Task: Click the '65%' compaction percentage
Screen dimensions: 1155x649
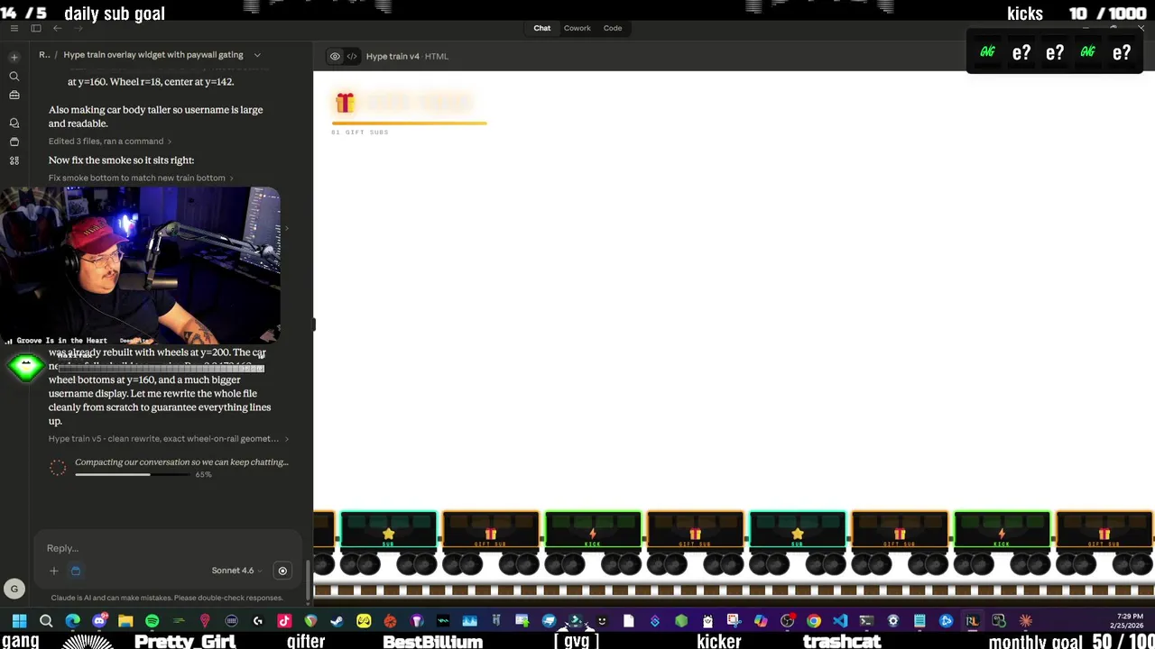Action: [203, 475]
